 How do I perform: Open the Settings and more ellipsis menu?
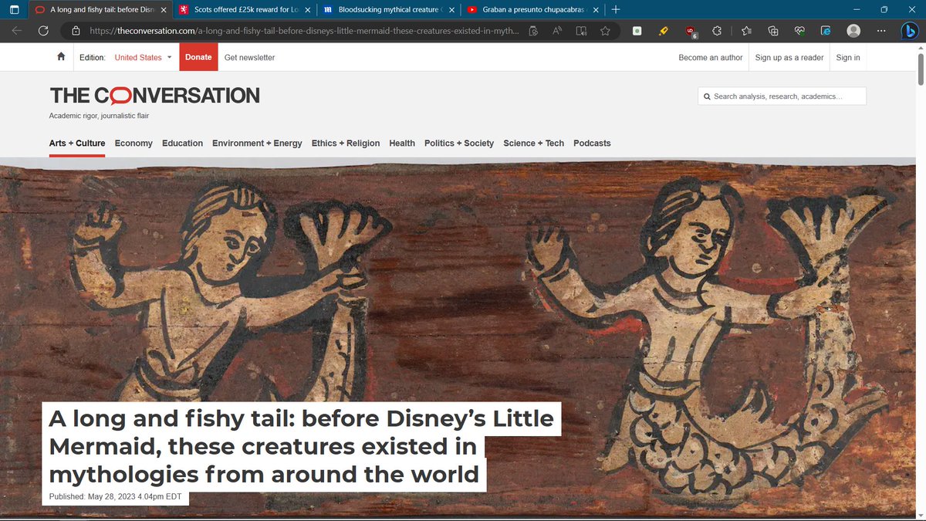click(880, 31)
